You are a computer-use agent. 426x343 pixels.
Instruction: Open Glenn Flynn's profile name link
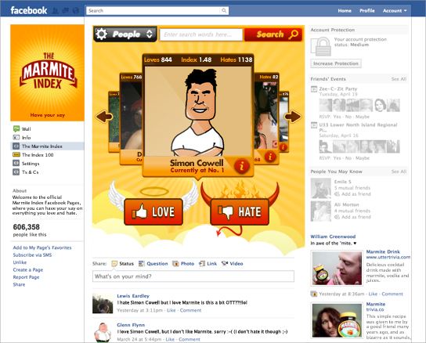pos(131,325)
